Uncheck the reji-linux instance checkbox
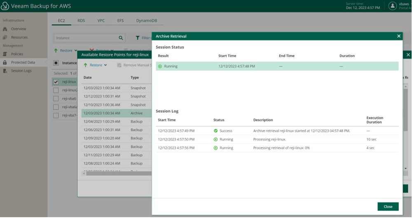 pos(56,82)
